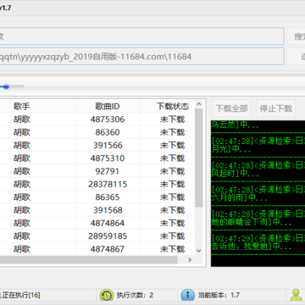Click log line mentioning 六月的雨

pyautogui.click(x=258, y=193)
